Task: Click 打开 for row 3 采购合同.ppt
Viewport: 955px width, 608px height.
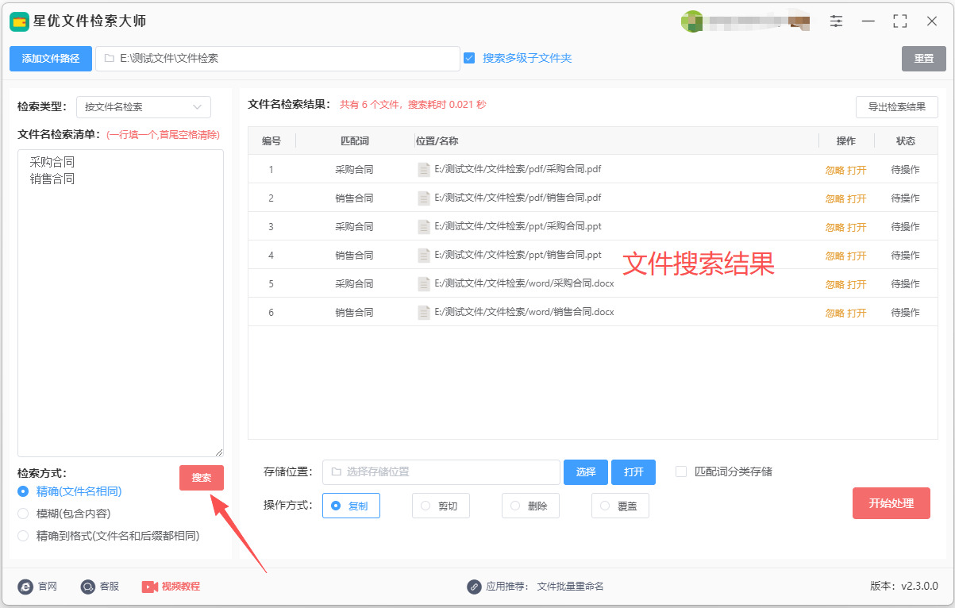Action: 857,227
